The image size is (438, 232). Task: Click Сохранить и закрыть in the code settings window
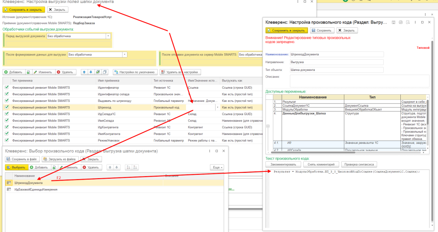click(x=287, y=30)
